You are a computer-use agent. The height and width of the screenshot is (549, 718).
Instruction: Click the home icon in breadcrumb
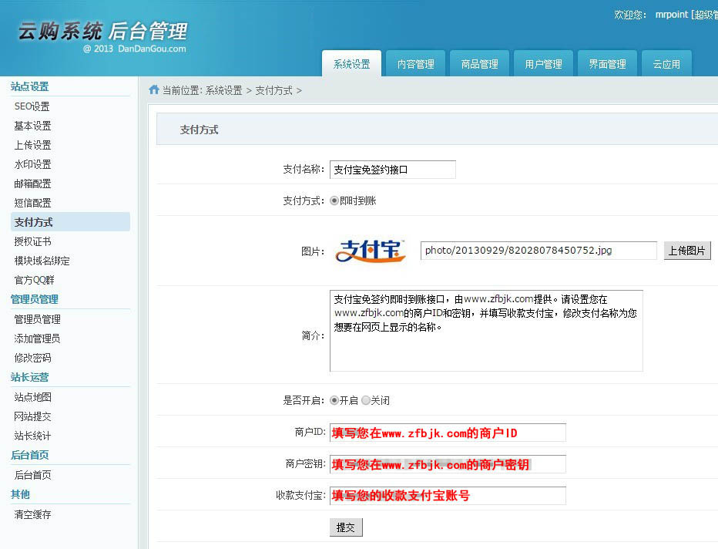154,89
